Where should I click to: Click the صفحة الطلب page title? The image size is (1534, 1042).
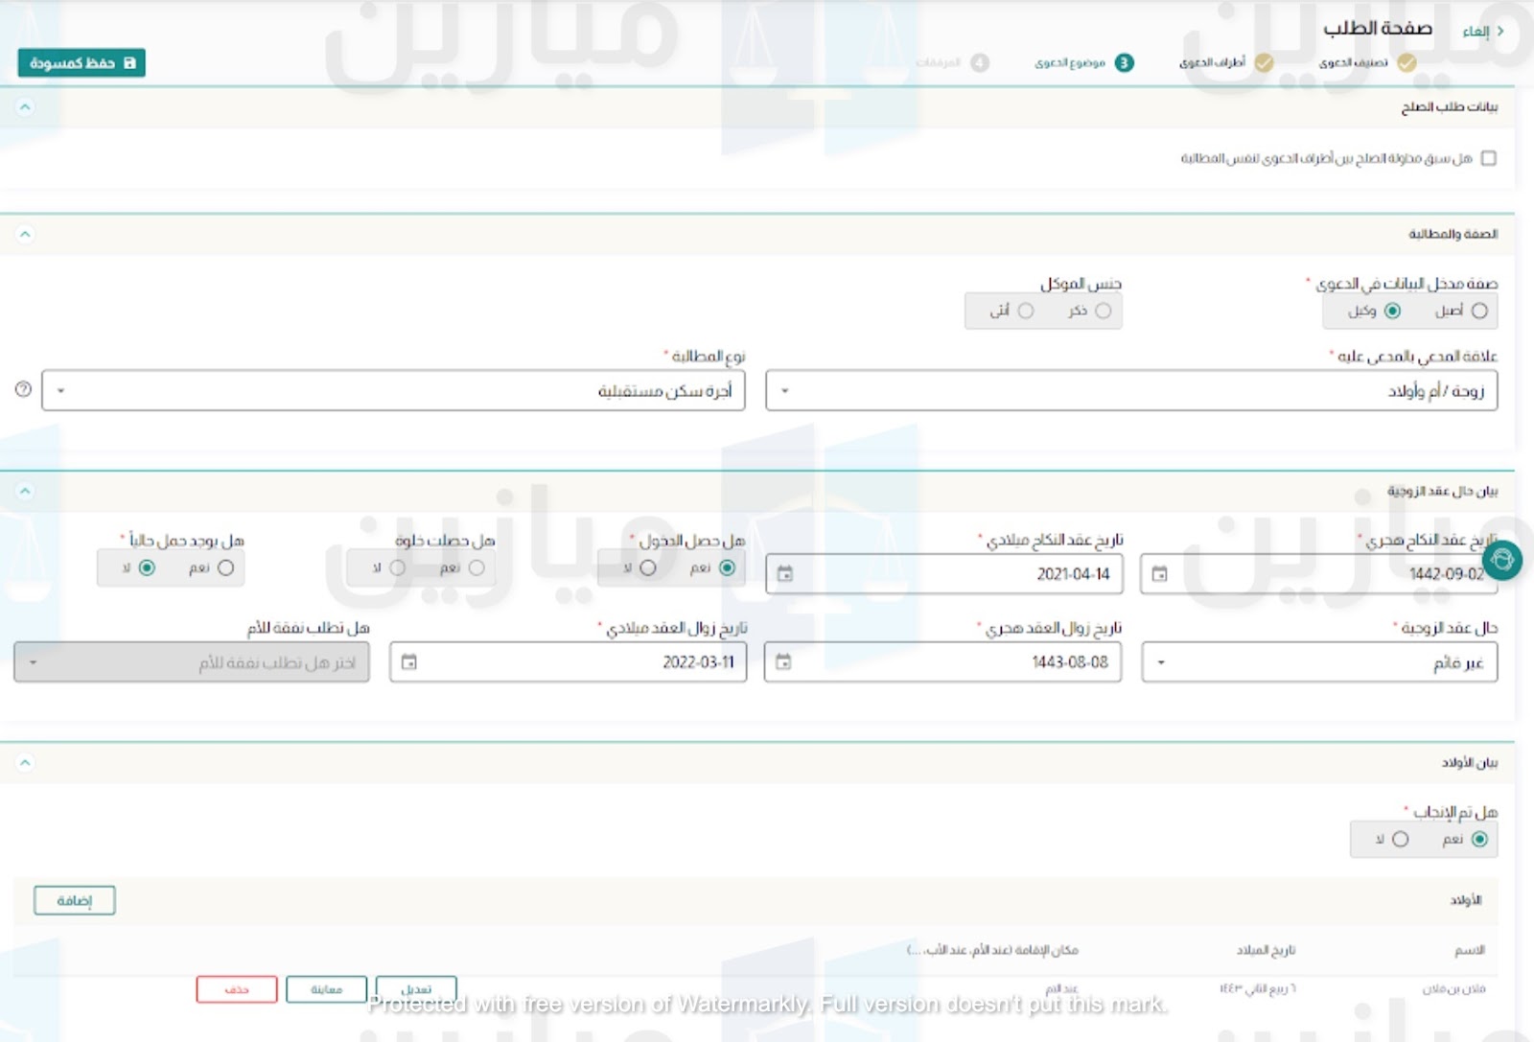(1378, 29)
